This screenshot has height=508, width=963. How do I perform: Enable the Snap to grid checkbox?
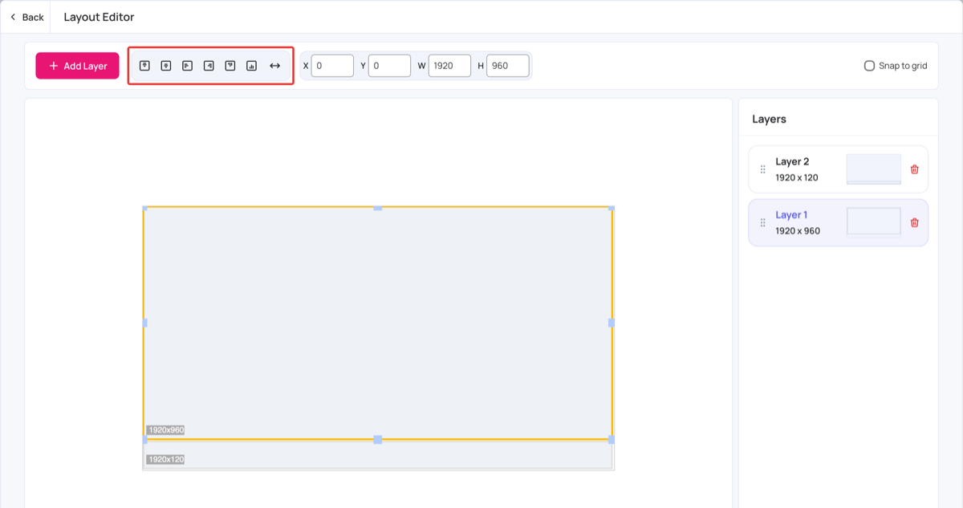(869, 66)
